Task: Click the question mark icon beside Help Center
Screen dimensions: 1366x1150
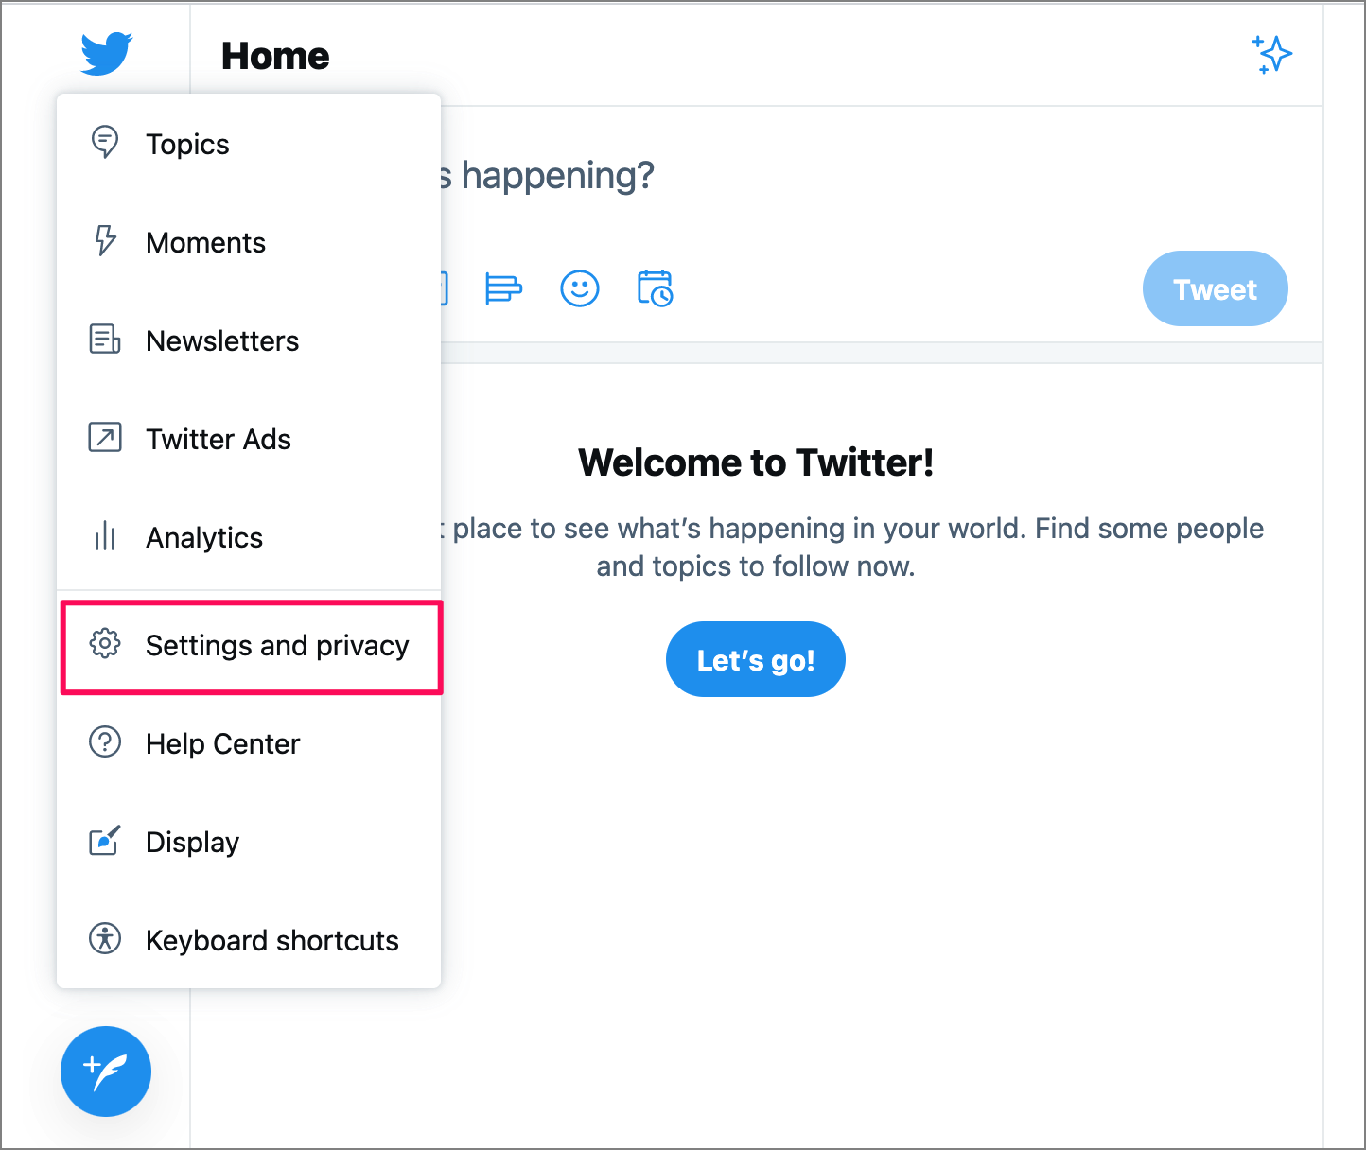Action: pyautogui.click(x=104, y=742)
